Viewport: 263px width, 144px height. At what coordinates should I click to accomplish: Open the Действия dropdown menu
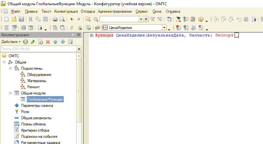tap(11, 42)
